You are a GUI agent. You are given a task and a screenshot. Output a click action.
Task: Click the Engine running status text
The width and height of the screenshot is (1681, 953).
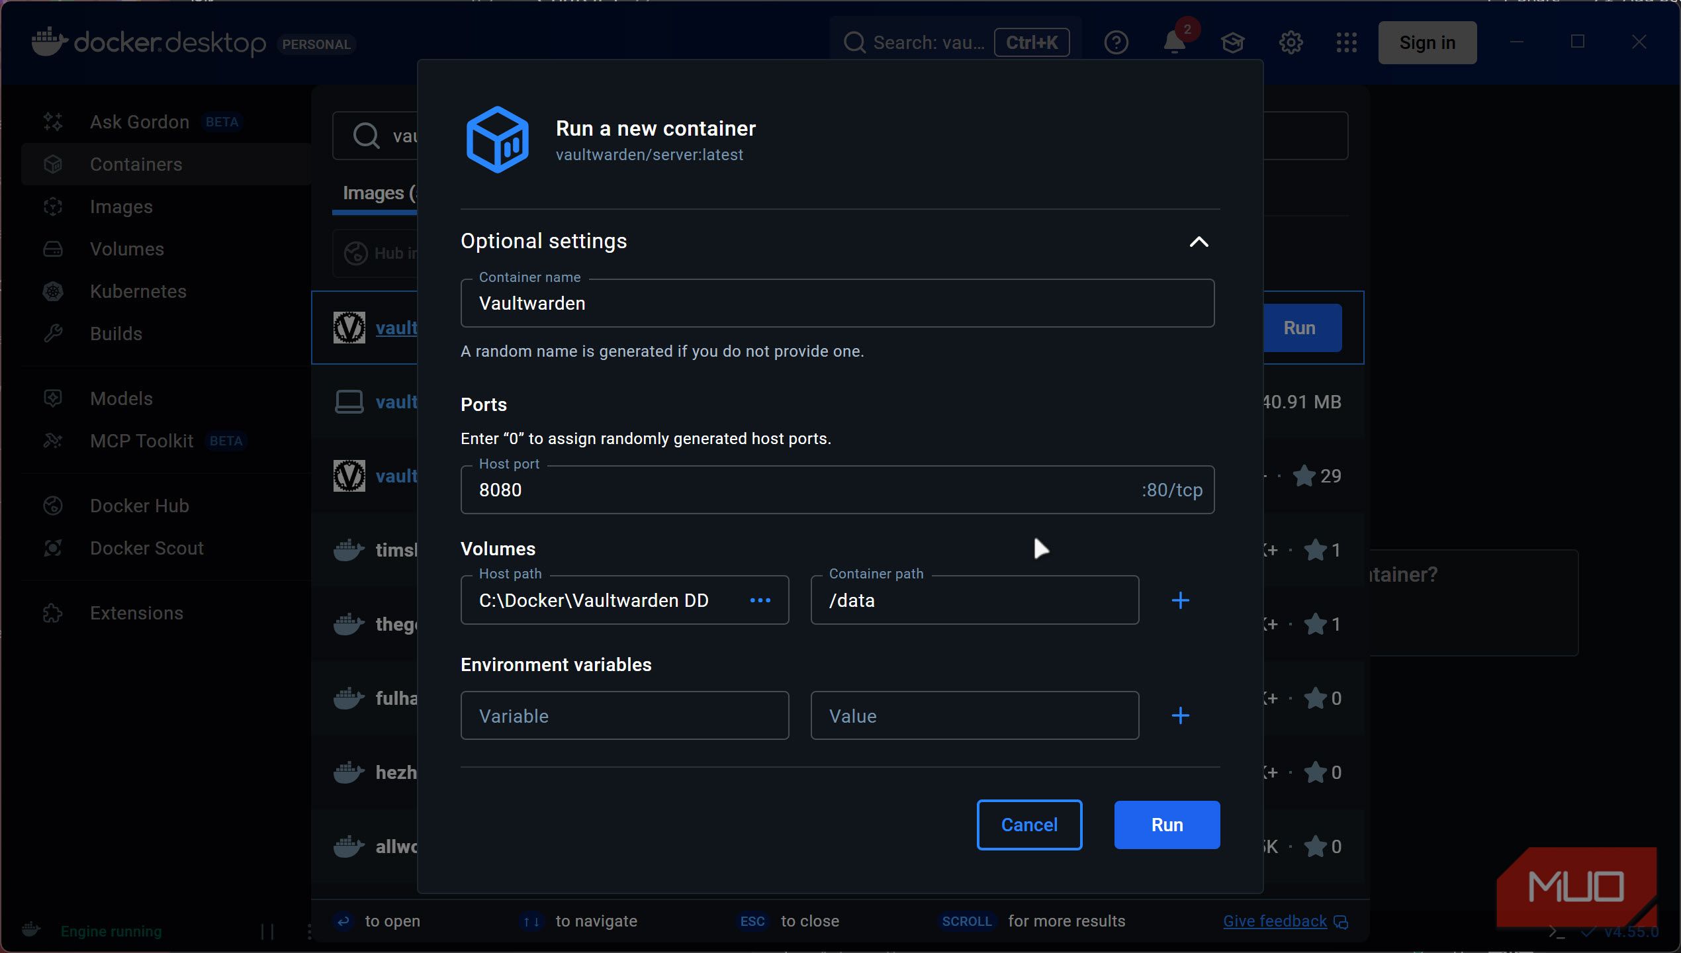(111, 931)
